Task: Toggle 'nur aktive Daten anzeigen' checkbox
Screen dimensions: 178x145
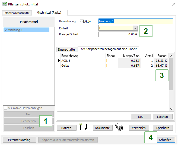Action: pyautogui.click(x=6, y=108)
